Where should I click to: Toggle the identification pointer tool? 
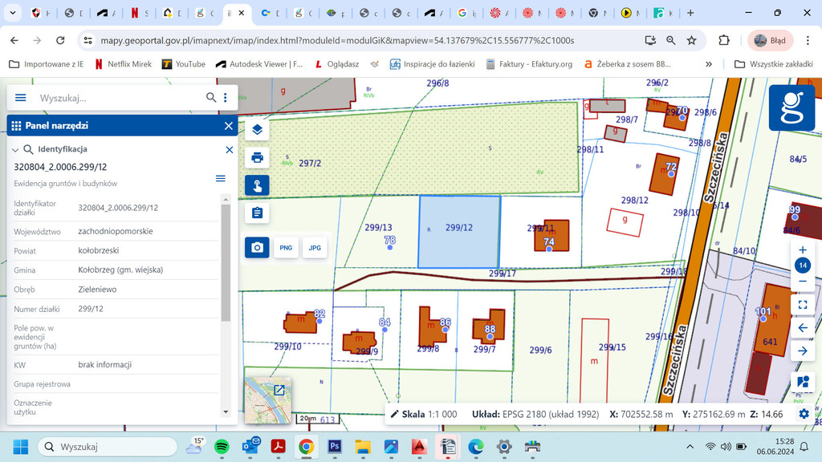coord(257,185)
